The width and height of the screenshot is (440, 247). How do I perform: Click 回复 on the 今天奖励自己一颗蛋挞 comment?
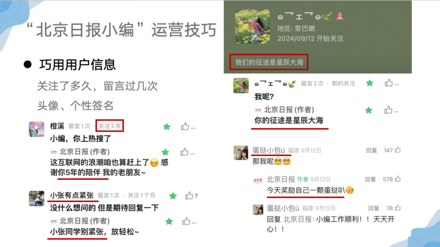pos(370,179)
